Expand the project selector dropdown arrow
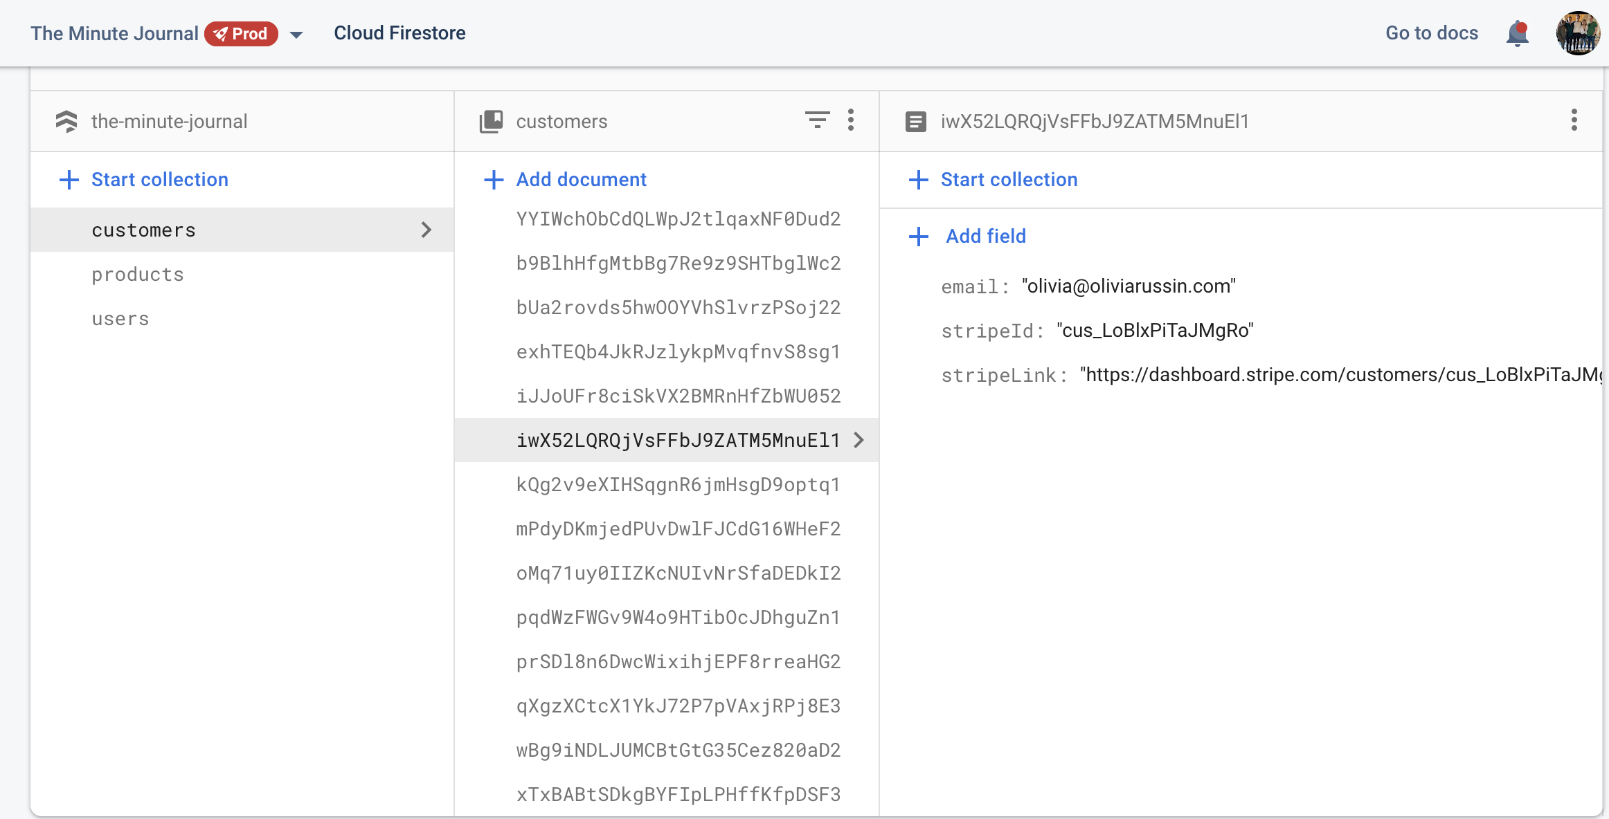 [x=296, y=35]
